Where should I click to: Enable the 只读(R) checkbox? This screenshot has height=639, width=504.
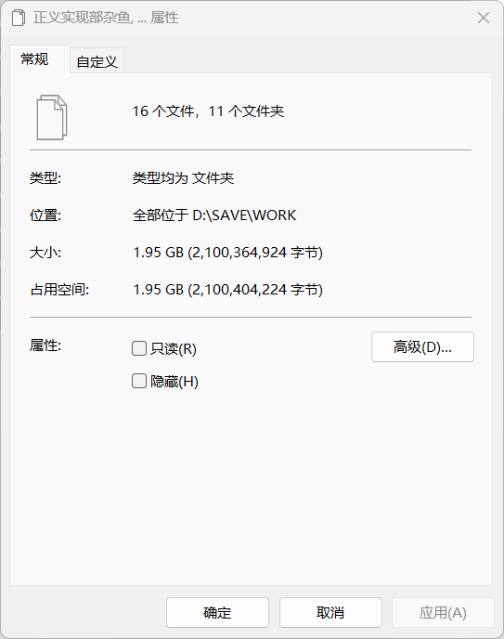(139, 348)
